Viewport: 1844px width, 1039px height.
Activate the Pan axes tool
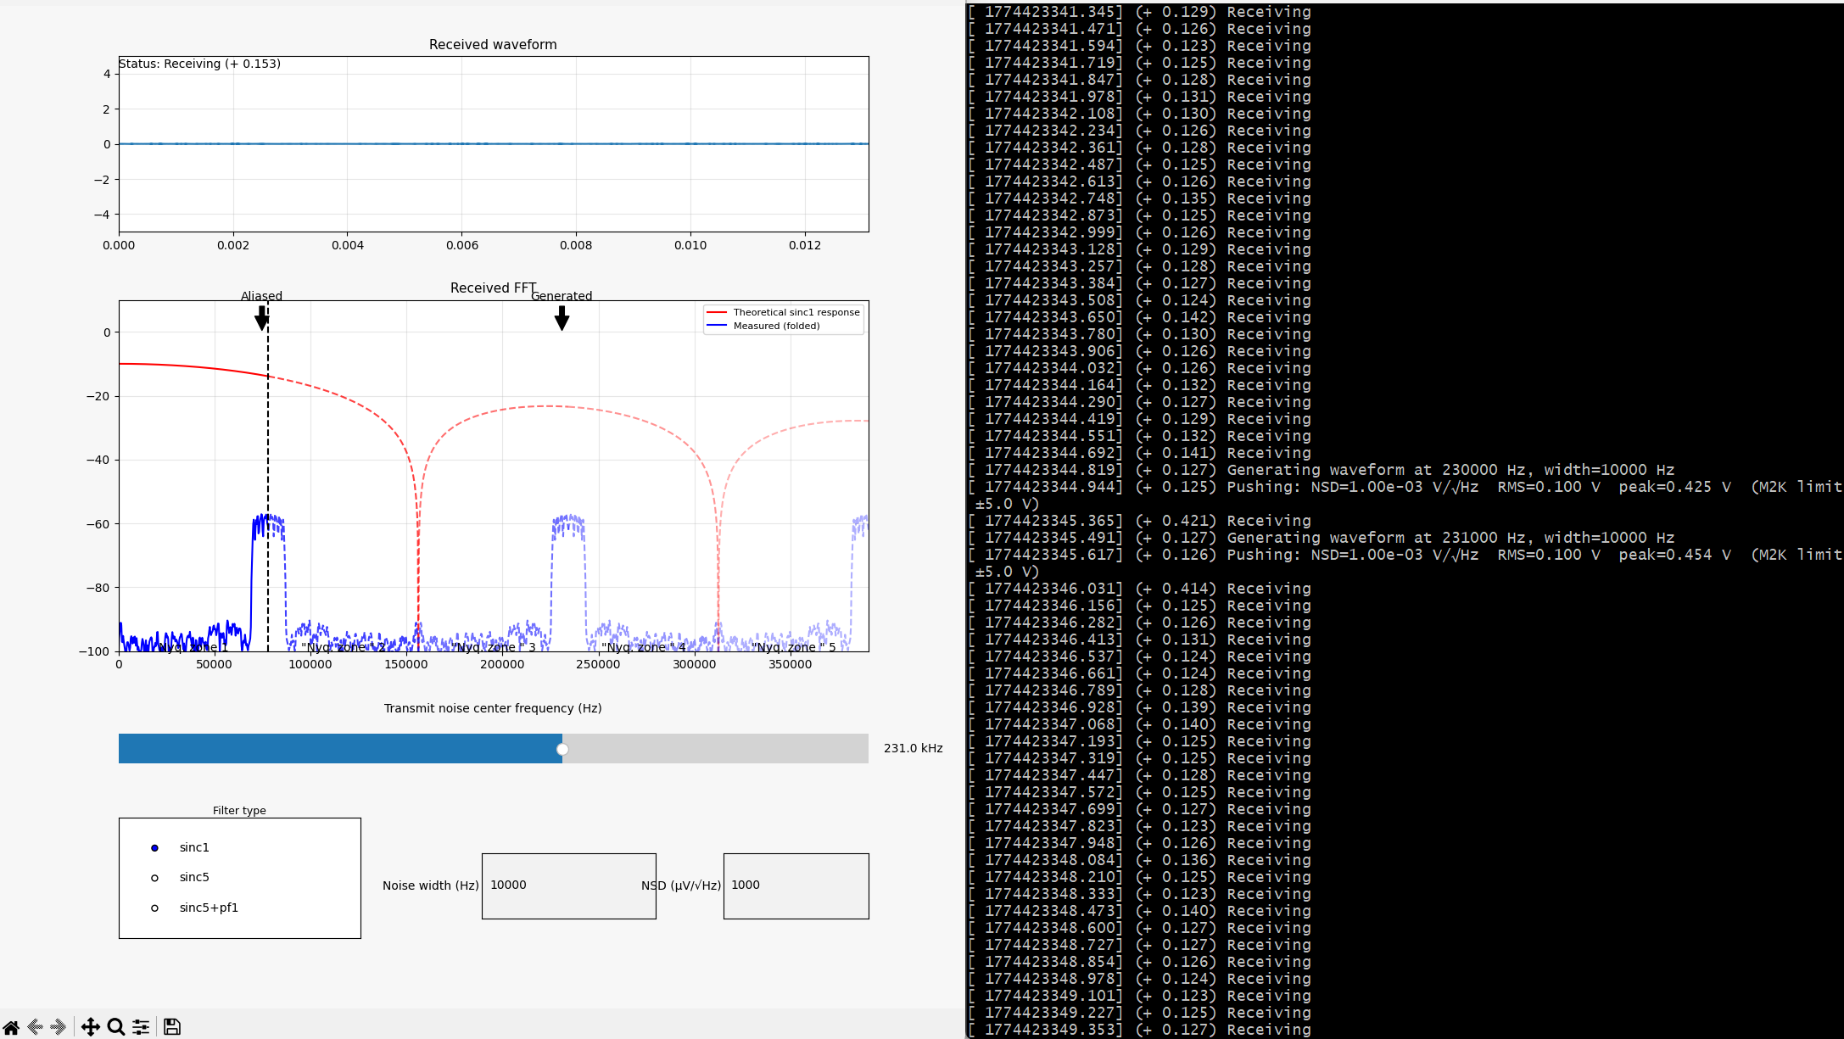91,1027
